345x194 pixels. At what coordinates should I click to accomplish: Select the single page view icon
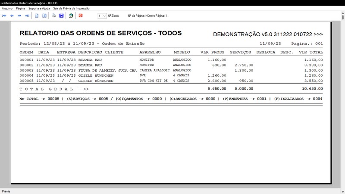point(37,16)
